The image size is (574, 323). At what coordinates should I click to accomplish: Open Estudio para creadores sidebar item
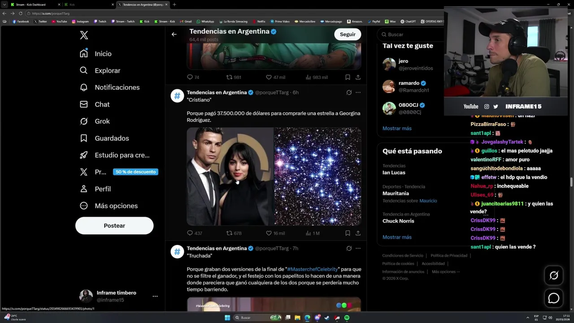pos(114,155)
